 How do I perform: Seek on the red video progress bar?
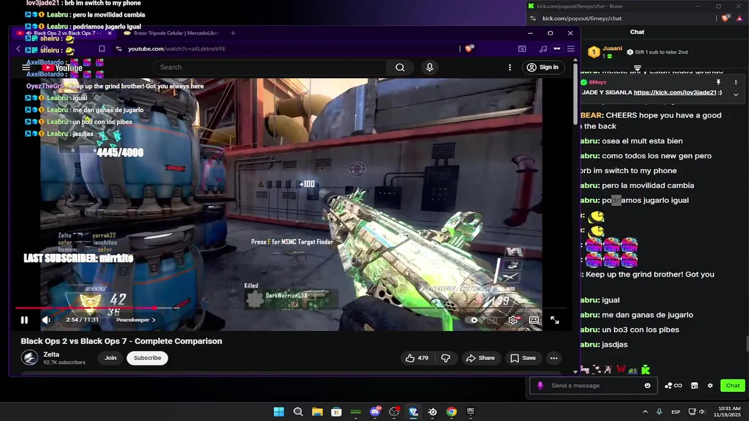[85, 308]
